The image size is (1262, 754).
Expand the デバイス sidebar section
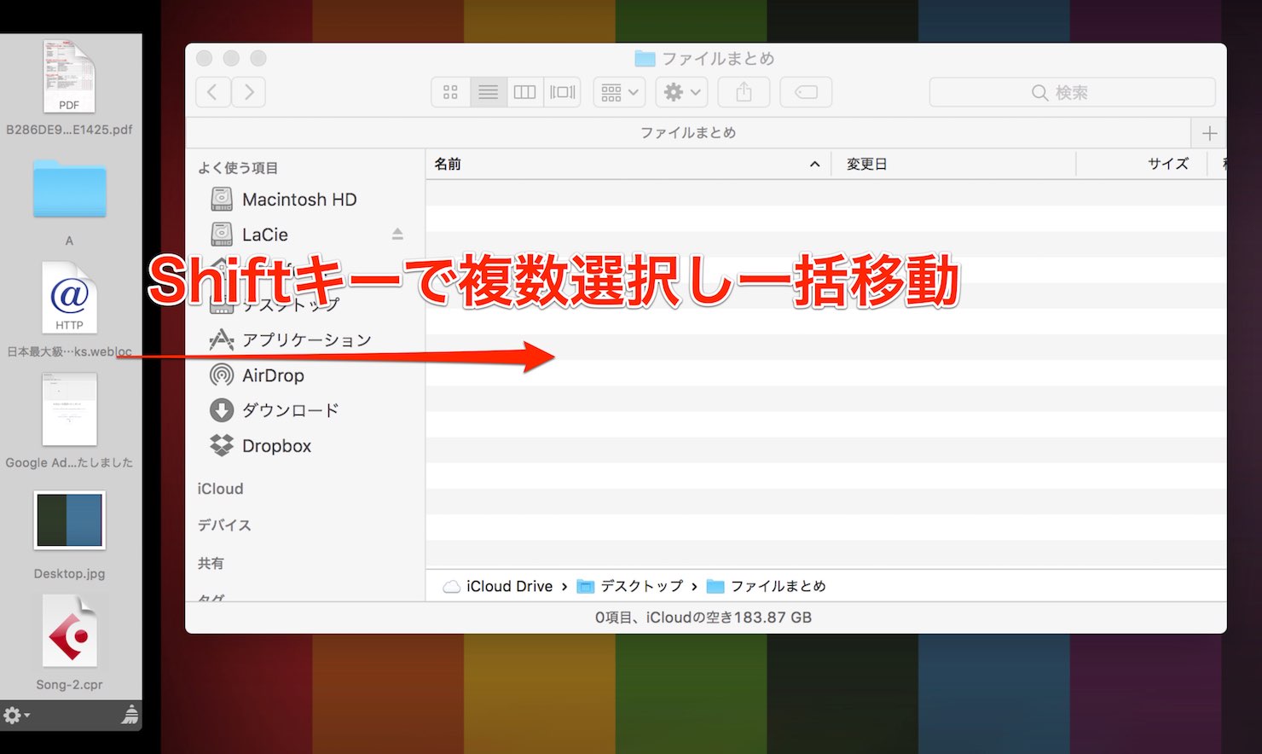[224, 525]
